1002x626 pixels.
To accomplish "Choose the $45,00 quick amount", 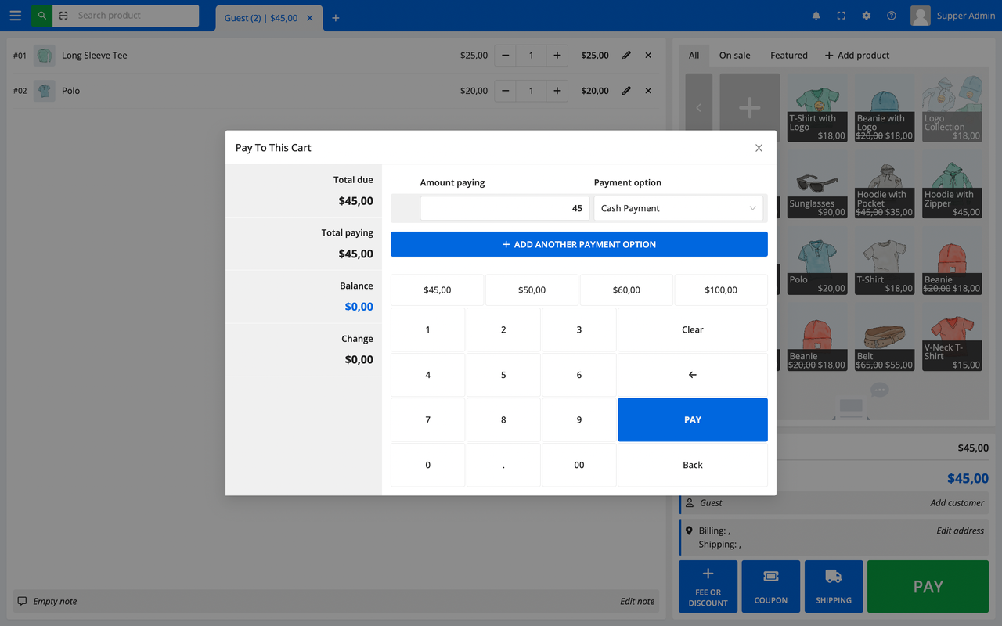I will point(437,290).
